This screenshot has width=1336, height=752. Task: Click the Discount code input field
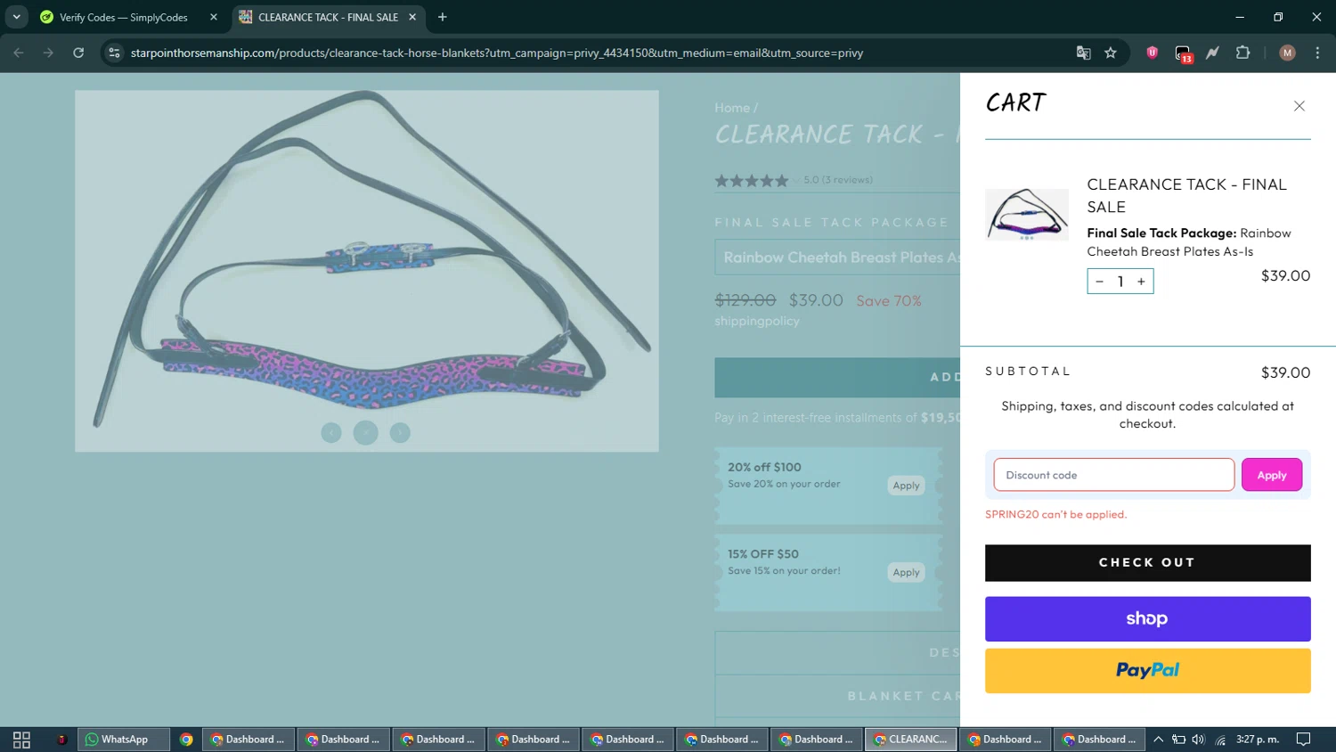[1113, 475]
